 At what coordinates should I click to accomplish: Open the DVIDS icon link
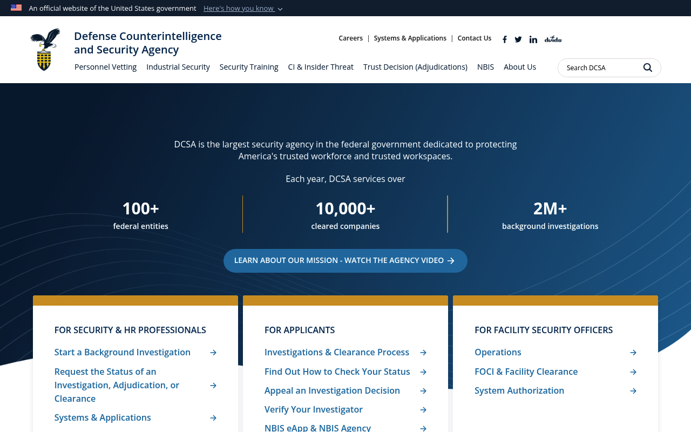[553, 39]
